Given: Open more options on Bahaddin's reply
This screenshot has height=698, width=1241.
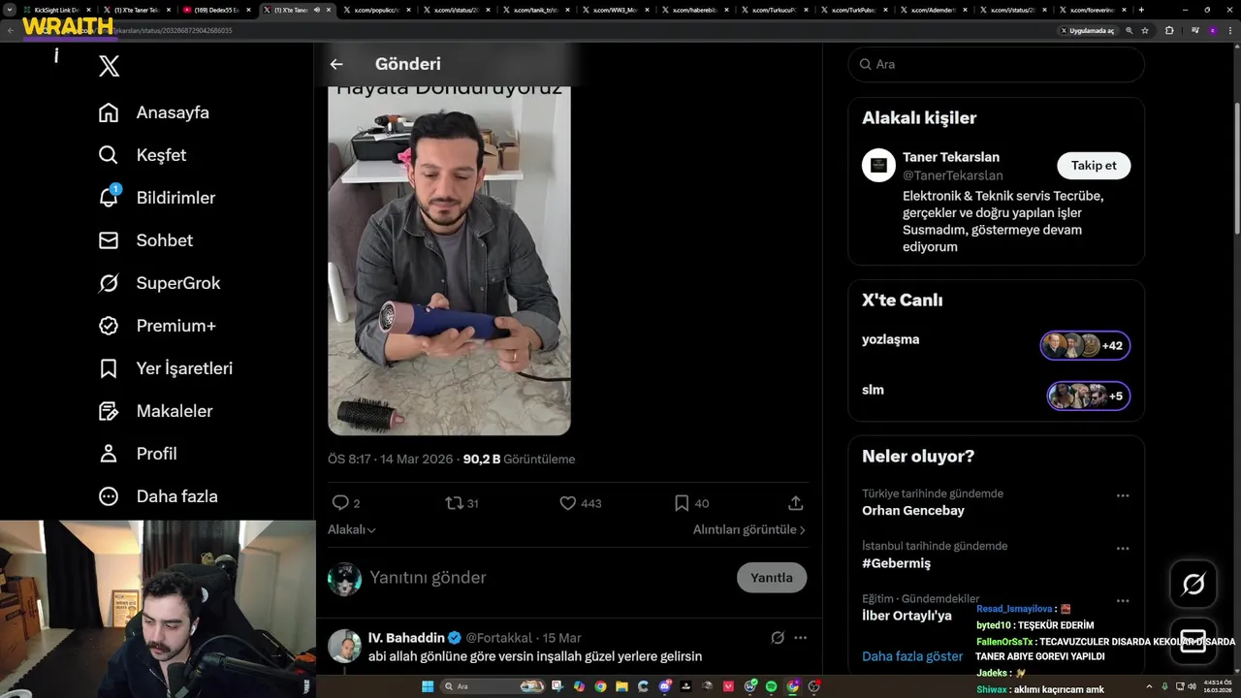Looking at the screenshot, I should point(800,638).
